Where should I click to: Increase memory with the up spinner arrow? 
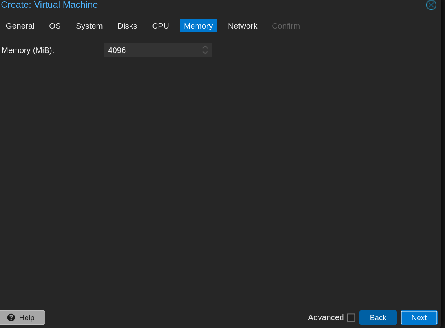click(205, 47)
